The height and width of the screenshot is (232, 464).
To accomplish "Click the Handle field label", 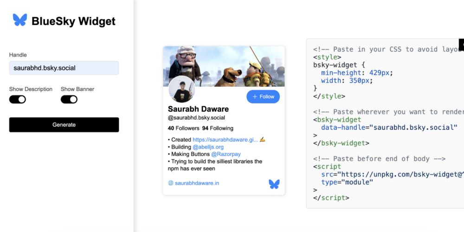I will 18,55.
